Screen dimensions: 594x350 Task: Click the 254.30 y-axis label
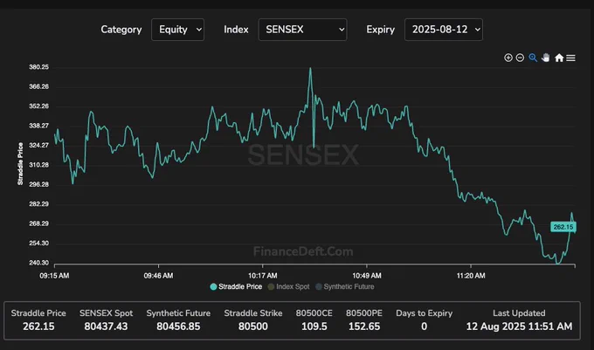(x=38, y=244)
